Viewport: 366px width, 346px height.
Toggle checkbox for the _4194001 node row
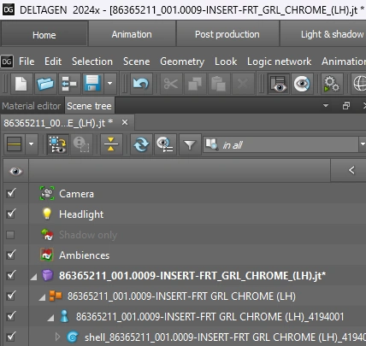11,316
